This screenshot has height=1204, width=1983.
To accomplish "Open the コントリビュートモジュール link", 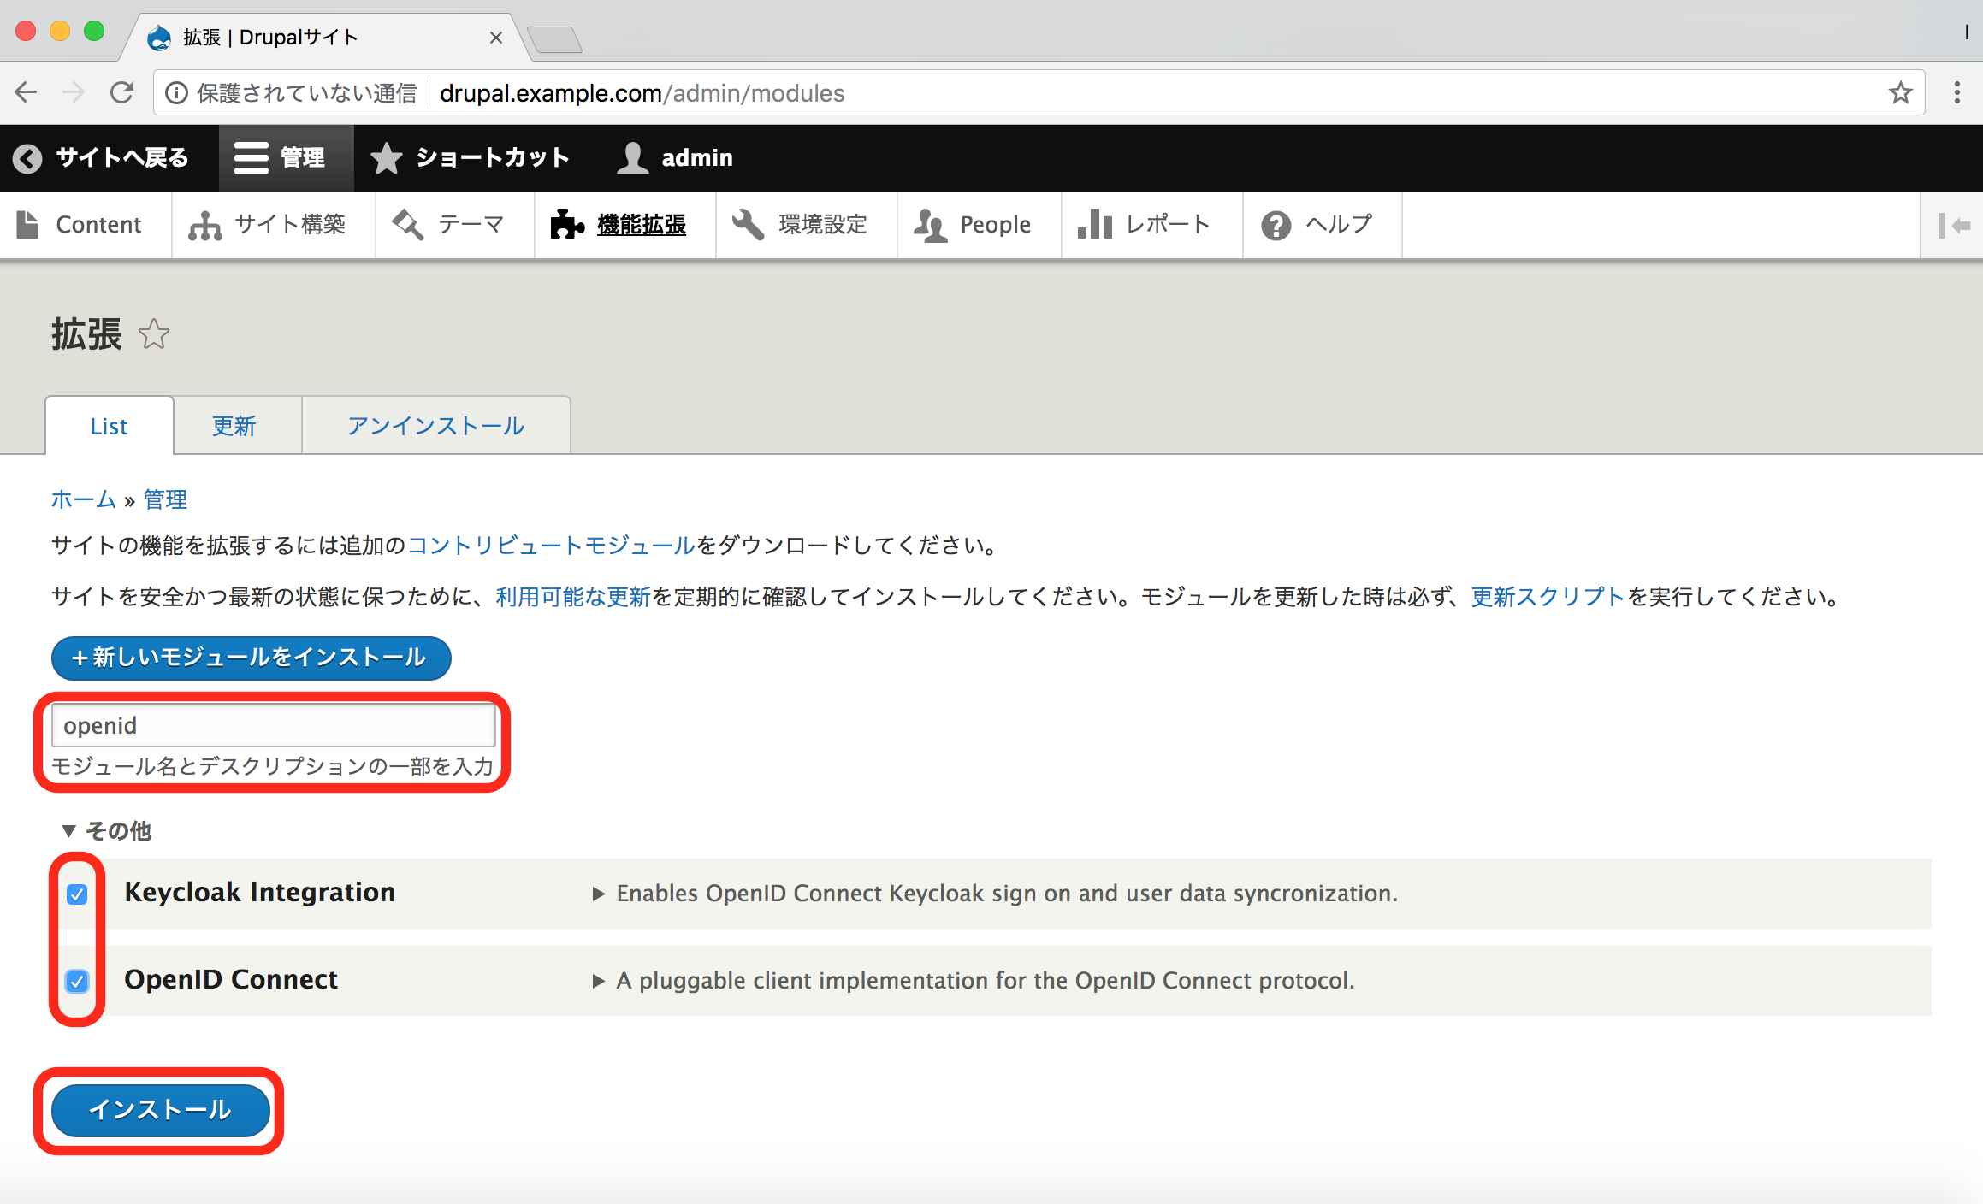I will 551,546.
